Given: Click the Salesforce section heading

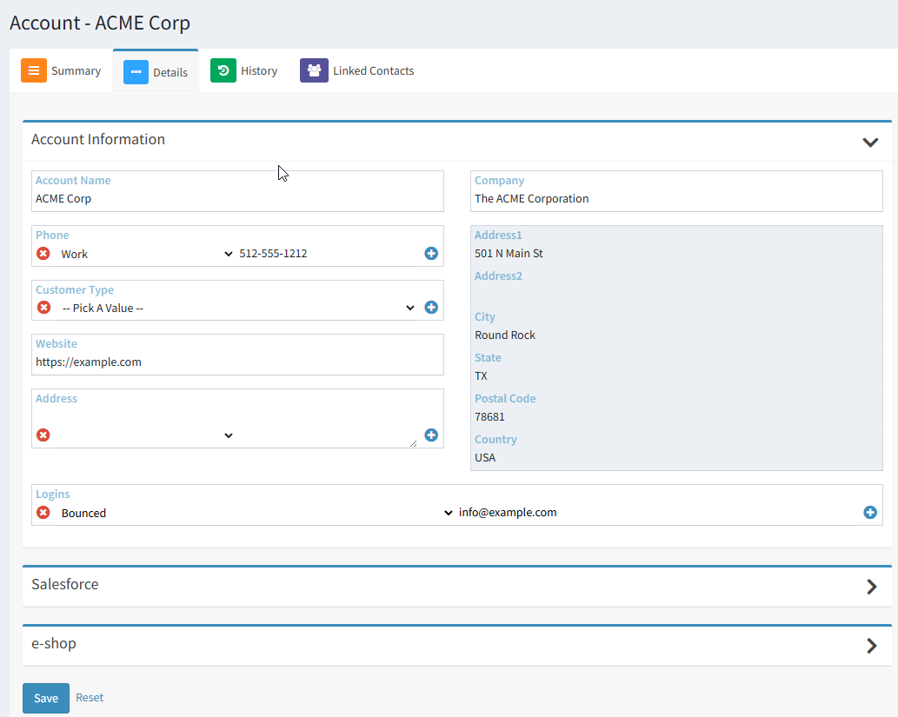Looking at the screenshot, I should pos(64,584).
